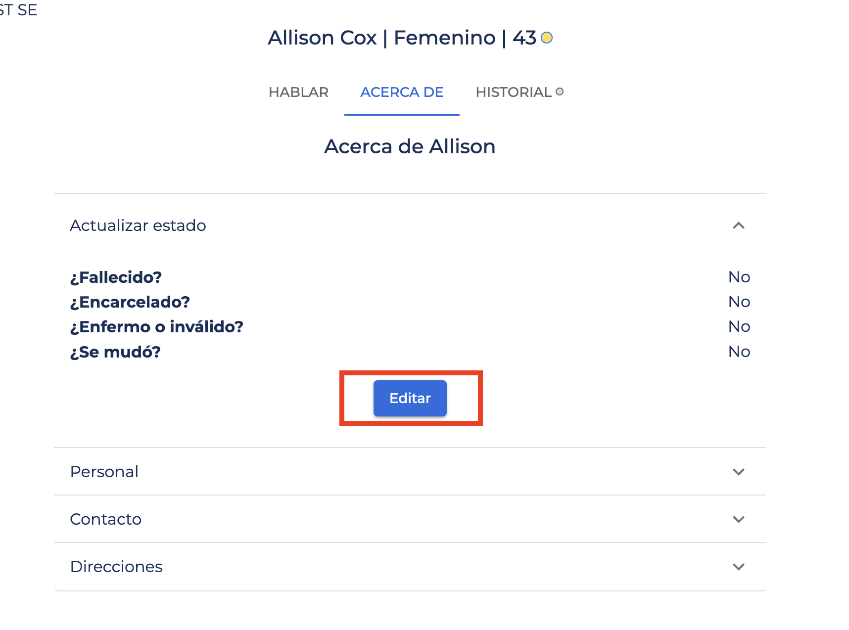
Task: Select the ACERCA DE tab
Action: pyautogui.click(x=402, y=92)
